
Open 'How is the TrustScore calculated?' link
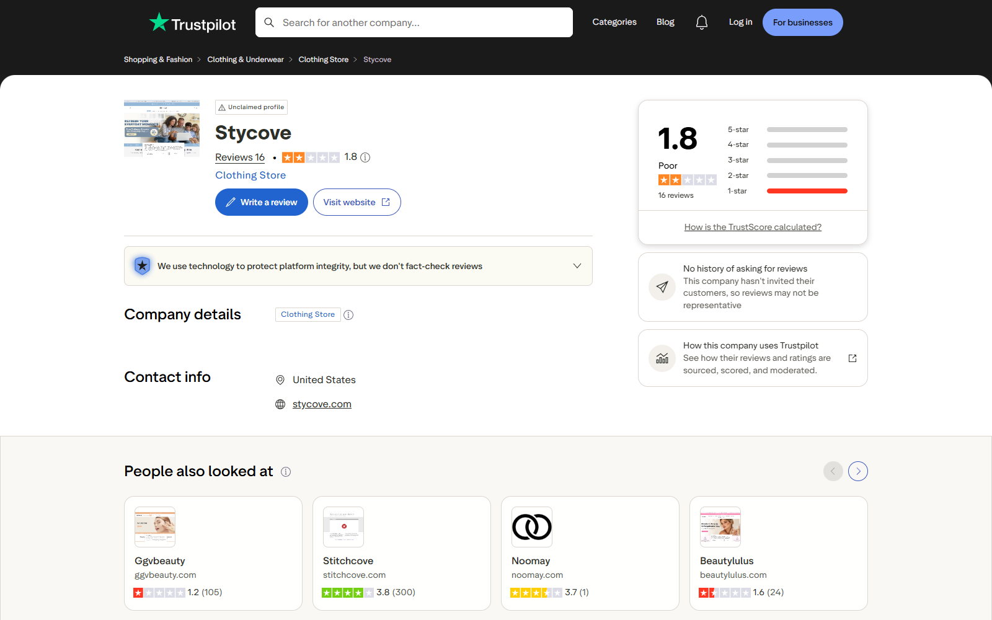(753, 227)
